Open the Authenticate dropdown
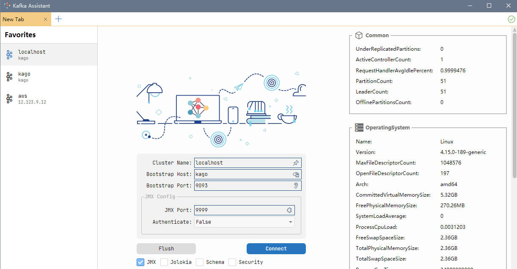517x269 pixels. [x=245, y=222]
